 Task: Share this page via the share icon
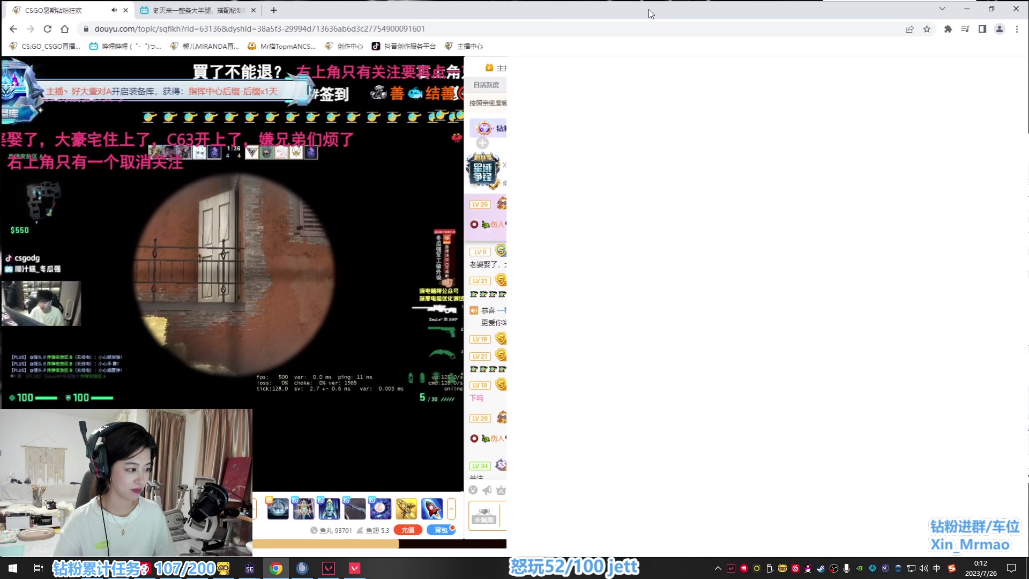click(x=909, y=29)
